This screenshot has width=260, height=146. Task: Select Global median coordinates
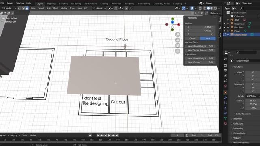coord(192,38)
